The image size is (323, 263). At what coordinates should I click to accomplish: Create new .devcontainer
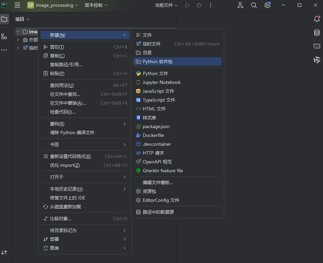pos(178,144)
